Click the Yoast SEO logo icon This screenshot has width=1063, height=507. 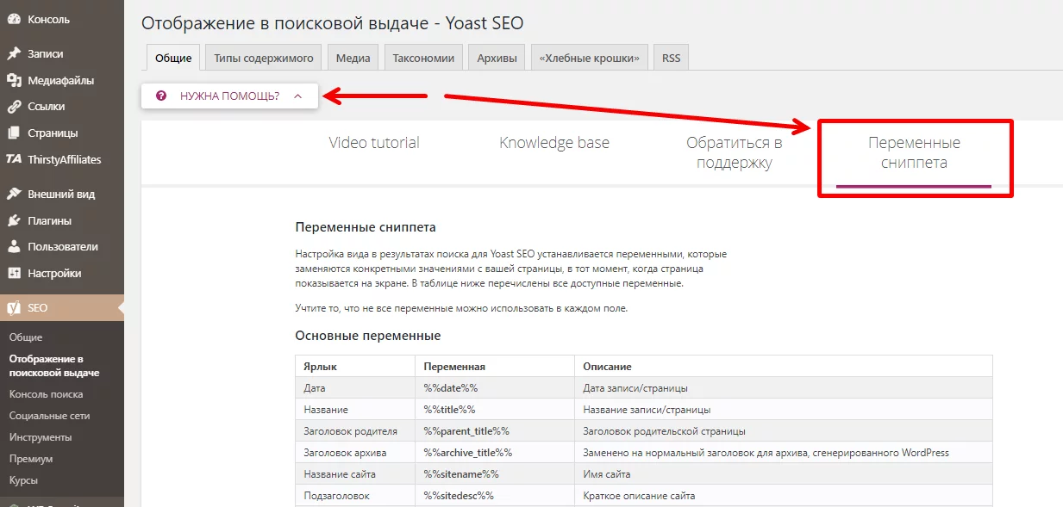14,307
